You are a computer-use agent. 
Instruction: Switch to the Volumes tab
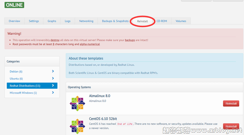[181, 21]
